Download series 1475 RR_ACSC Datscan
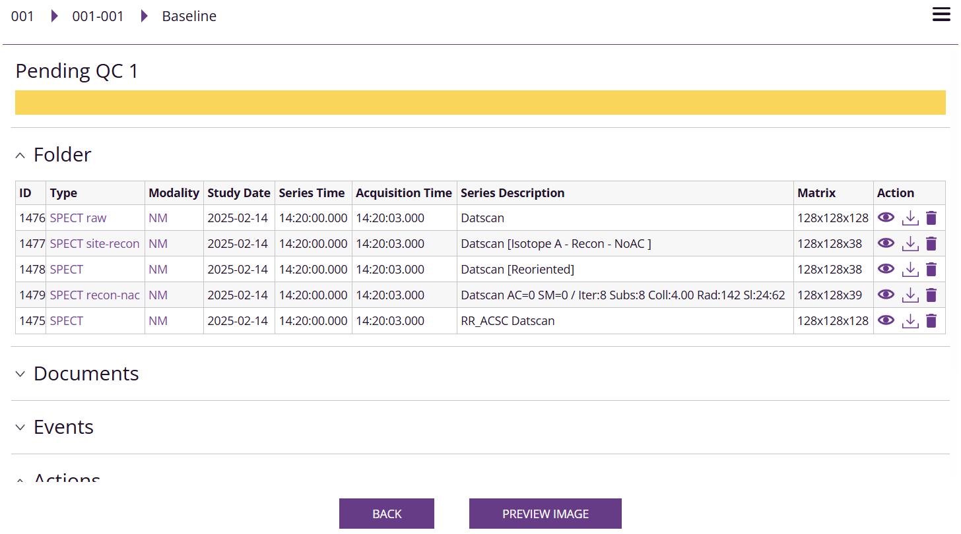This screenshot has height=534, width=961. click(x=910, y=320)
